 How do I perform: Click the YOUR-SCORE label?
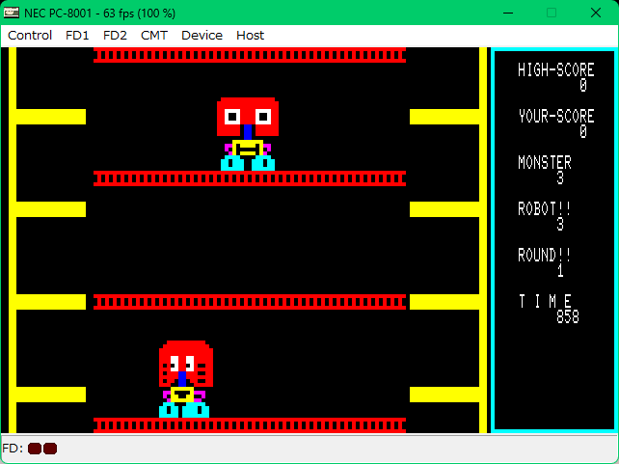(x=555, y=117)
